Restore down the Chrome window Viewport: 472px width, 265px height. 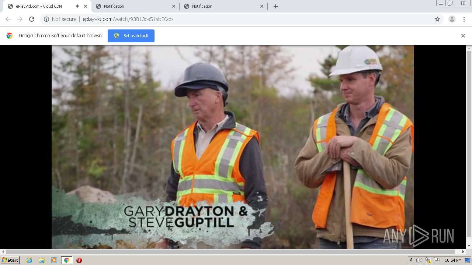click(x=450, y=3)
